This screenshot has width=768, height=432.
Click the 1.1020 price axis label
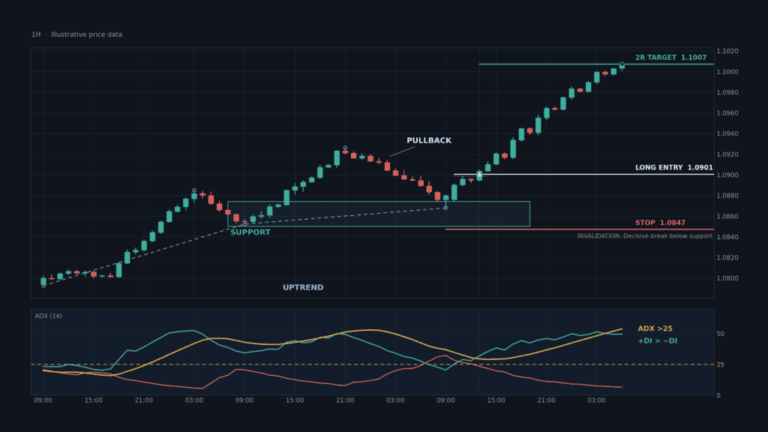click(x=727, y=51)
